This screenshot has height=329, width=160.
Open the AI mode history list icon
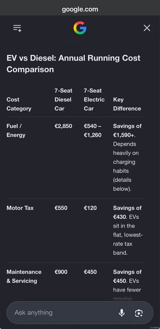(17, 28)
